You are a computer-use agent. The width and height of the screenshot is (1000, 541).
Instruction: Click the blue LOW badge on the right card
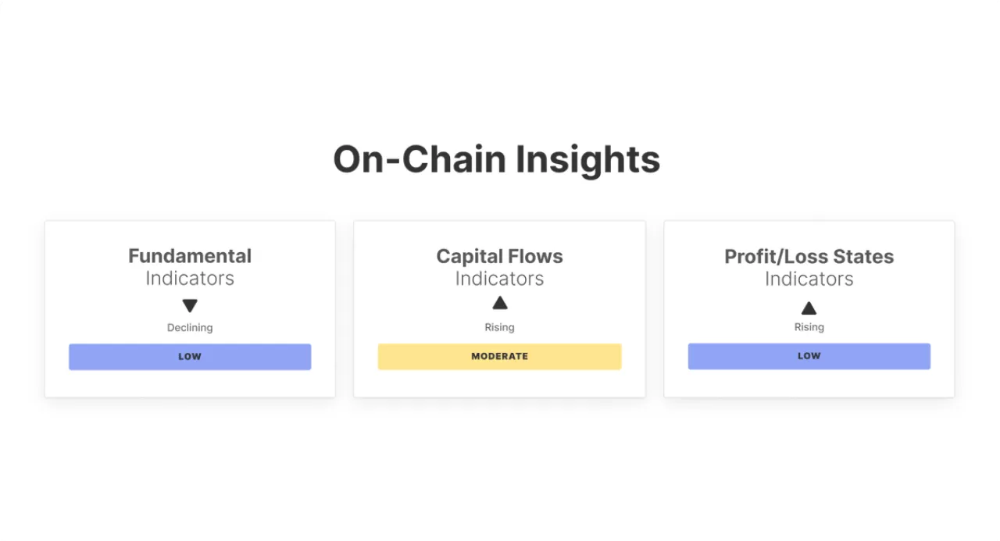coord(809,356)
